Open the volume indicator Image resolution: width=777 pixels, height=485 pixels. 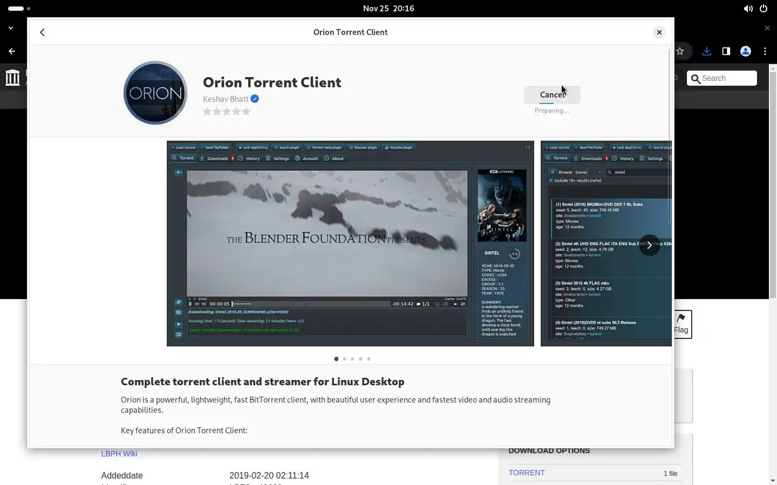click(x=748, y=9)
